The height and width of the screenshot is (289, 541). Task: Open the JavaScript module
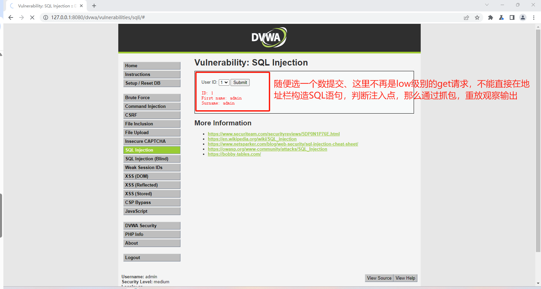coord(152,211)
